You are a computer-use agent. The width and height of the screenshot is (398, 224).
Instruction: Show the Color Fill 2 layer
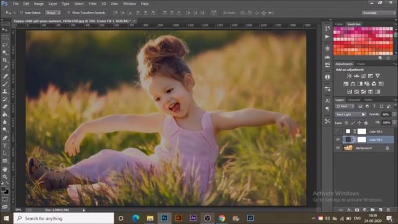pyautogui.click(x=338, y=131)
